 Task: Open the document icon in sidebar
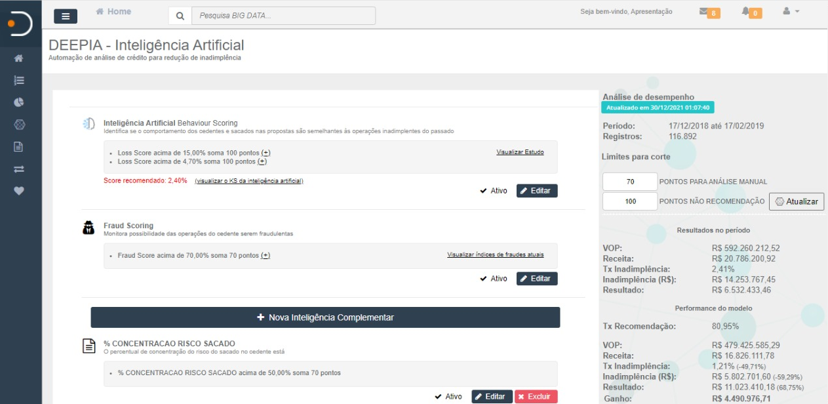pyautogui.click(x=19, y=147)
